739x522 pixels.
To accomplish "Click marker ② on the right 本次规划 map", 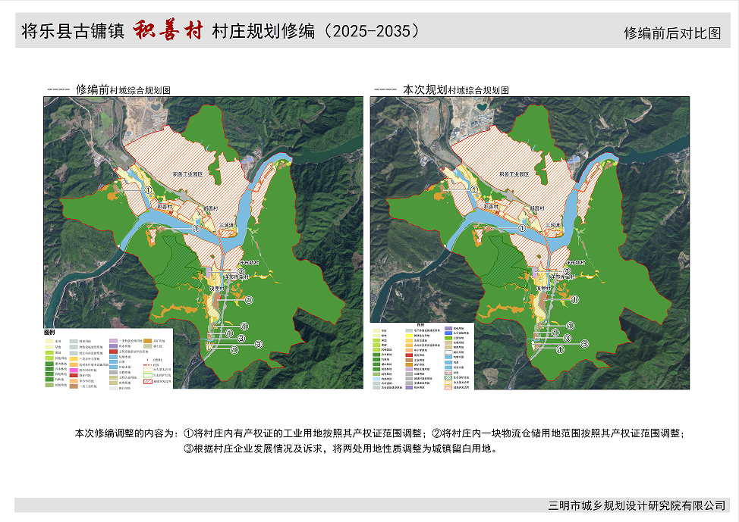I will click(567, 272).
